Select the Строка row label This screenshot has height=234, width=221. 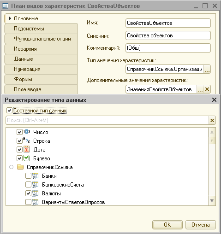42,141
